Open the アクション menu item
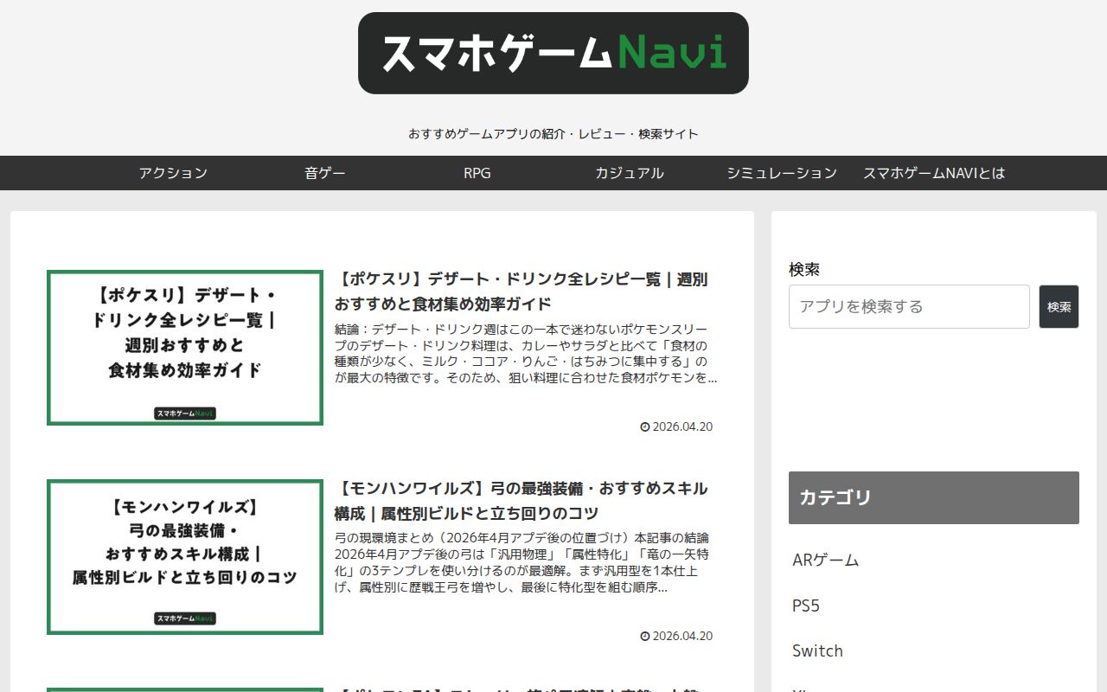The width and height of the screenshot is (1107, 692). (173, 173)
